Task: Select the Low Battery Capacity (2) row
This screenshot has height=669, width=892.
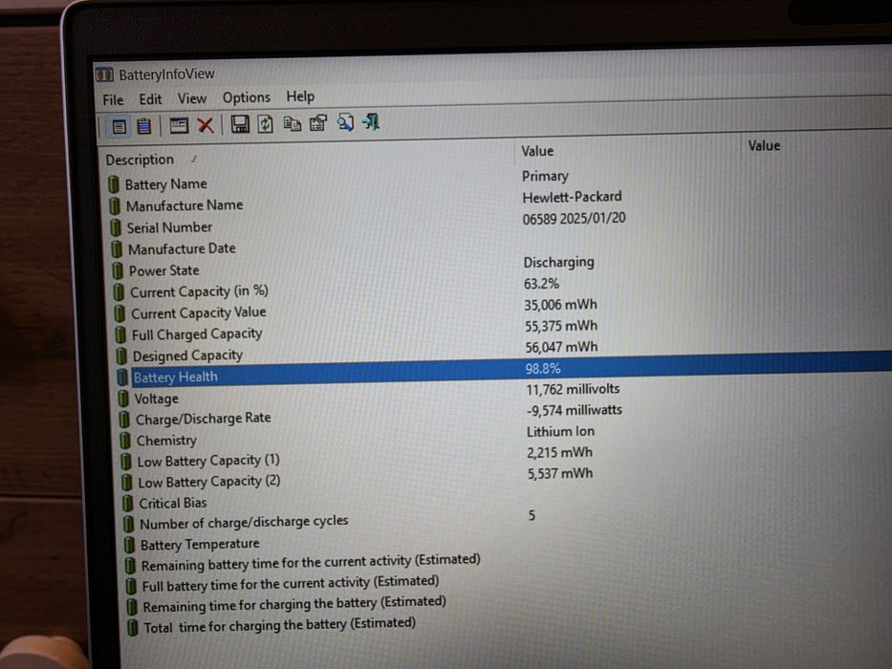Action: pyautogui.click(x=209, y=482)
